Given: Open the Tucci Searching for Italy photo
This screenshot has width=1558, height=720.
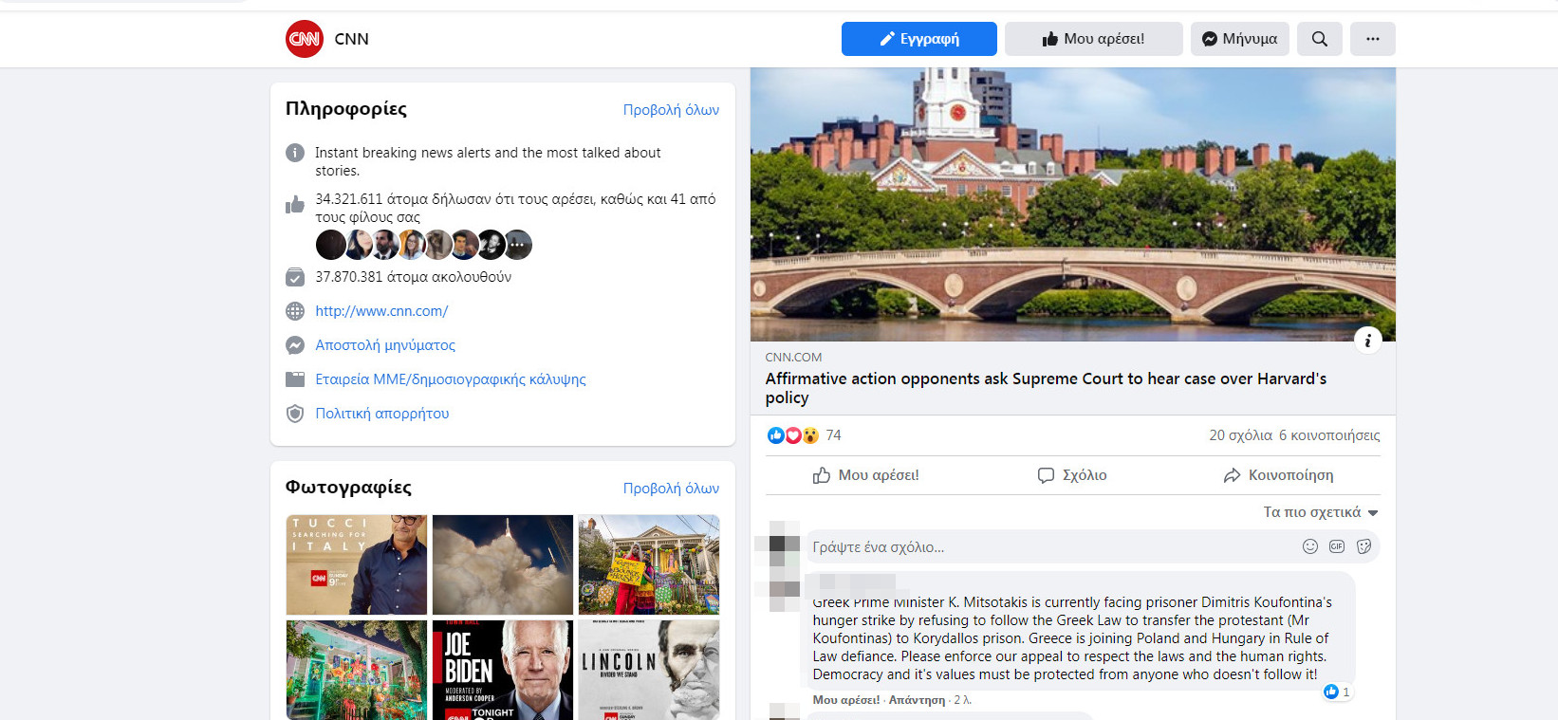Looking at the screenshot, I should [x=357, y=564].
